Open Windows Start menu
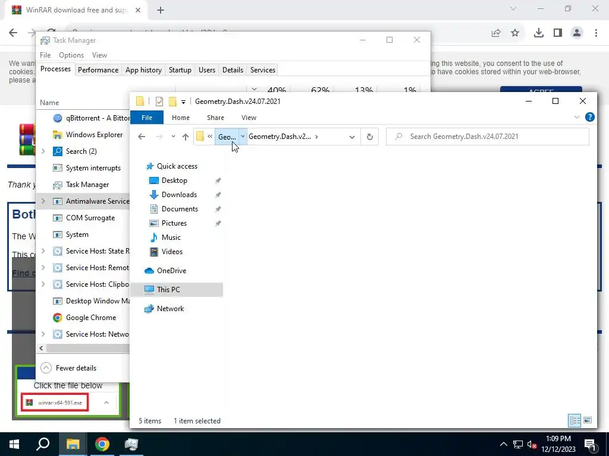The image size is (609, 456). [14, 444]
